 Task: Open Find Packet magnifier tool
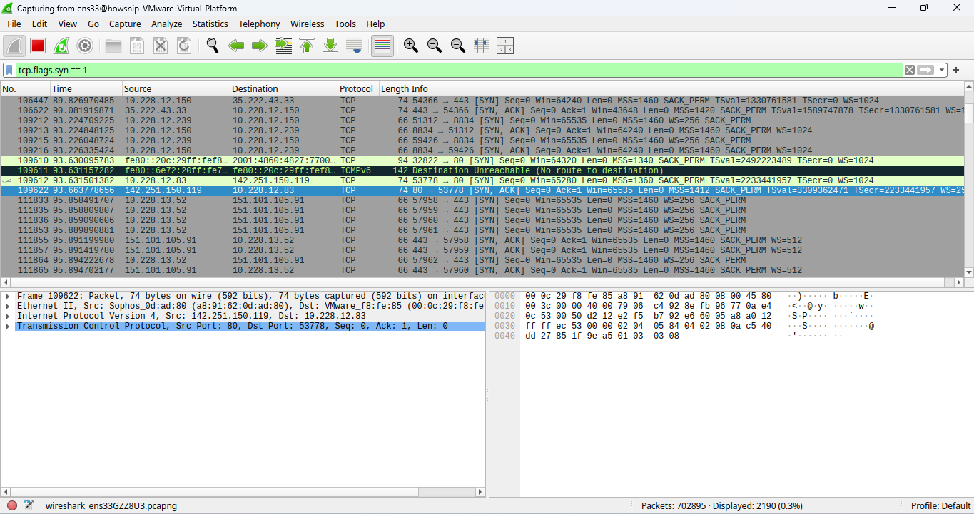coord(213,46)
